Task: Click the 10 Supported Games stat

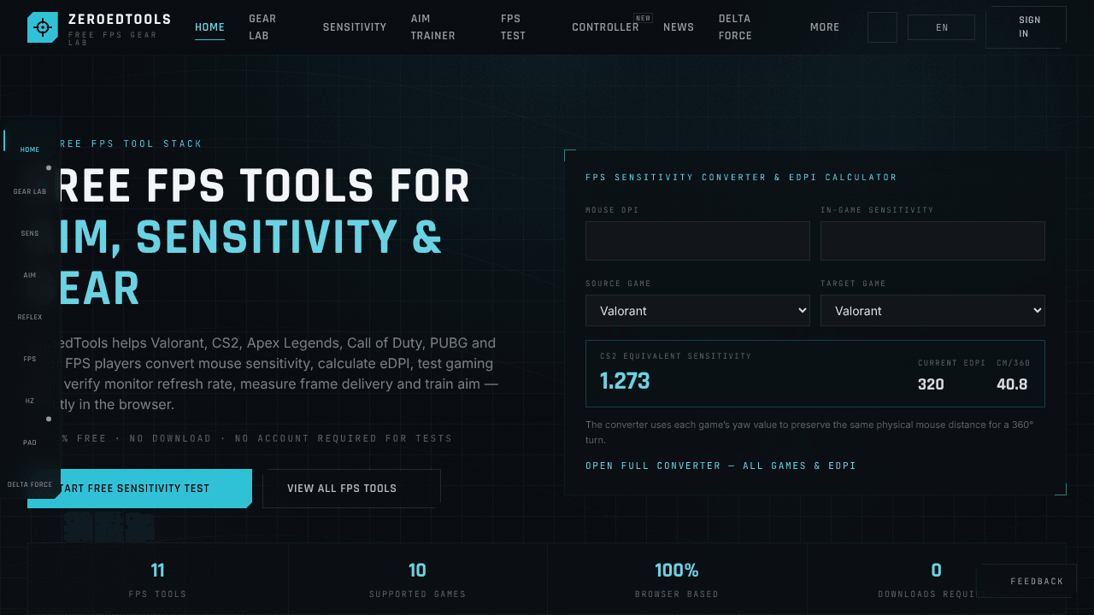Action: 417,579
